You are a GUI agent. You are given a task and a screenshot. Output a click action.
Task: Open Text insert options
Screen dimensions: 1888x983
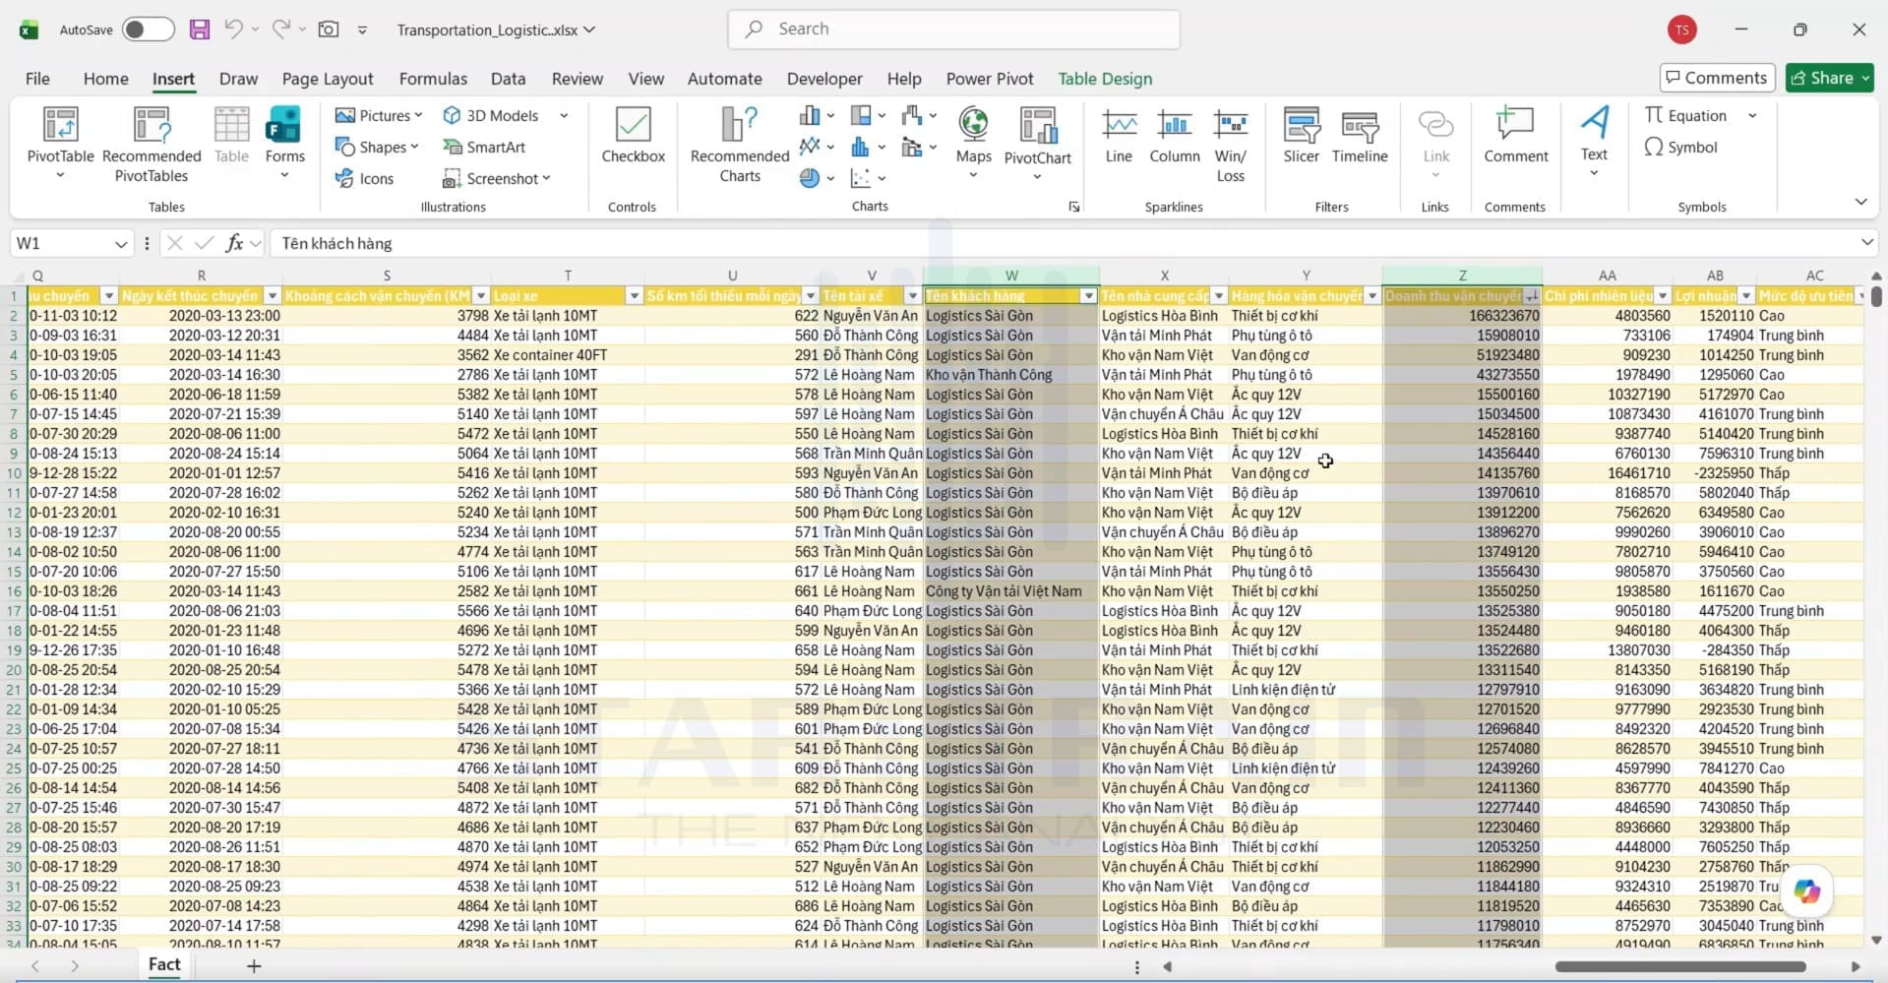1594,141
